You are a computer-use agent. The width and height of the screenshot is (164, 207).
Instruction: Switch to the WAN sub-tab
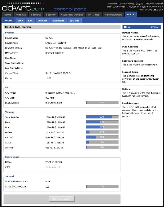click(20, 21)
